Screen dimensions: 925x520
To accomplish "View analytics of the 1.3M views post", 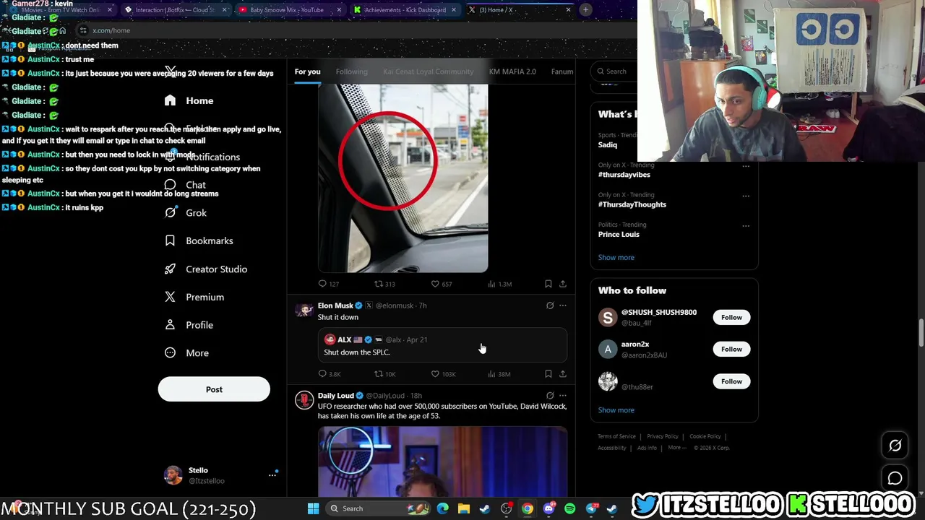I will tap(500, 284).
